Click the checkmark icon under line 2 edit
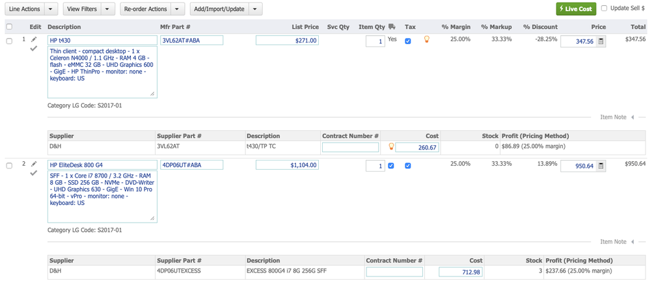The width and height of the screenshot is (654, 281). [34, 173]
